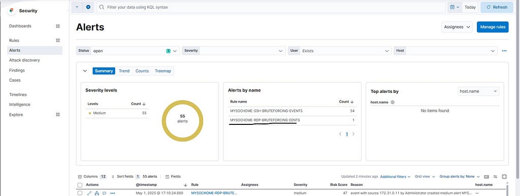Enter fullscreen for alerts table

pos(504,177)
